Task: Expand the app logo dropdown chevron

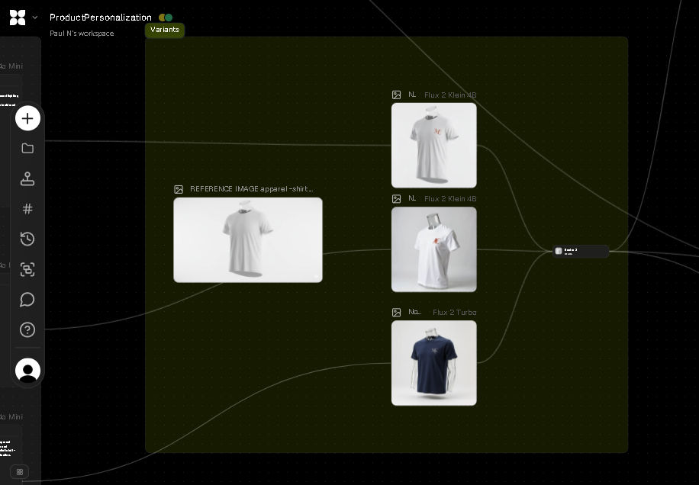Action: tap(34, 18)
